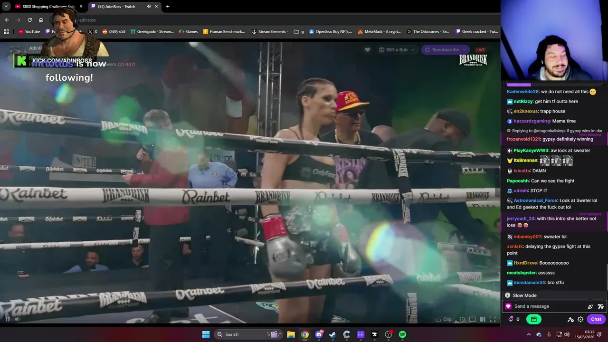Open chat settings gear
608x342 pixels.
point(580,319)
